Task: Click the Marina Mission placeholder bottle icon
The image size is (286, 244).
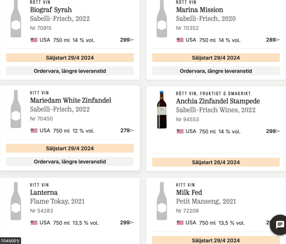Action: click(162, 19)
